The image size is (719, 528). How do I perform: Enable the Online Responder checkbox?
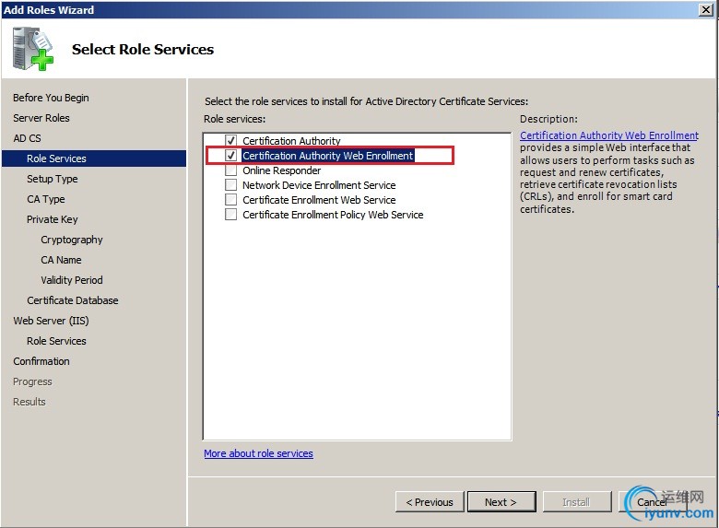[231, 170]
